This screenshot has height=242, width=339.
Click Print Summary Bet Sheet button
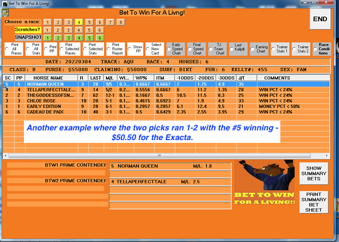[x=314, y=202]
